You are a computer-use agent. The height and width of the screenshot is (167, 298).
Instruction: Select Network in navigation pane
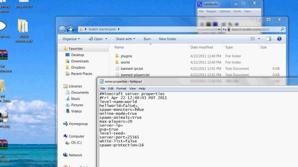[75, 155]
